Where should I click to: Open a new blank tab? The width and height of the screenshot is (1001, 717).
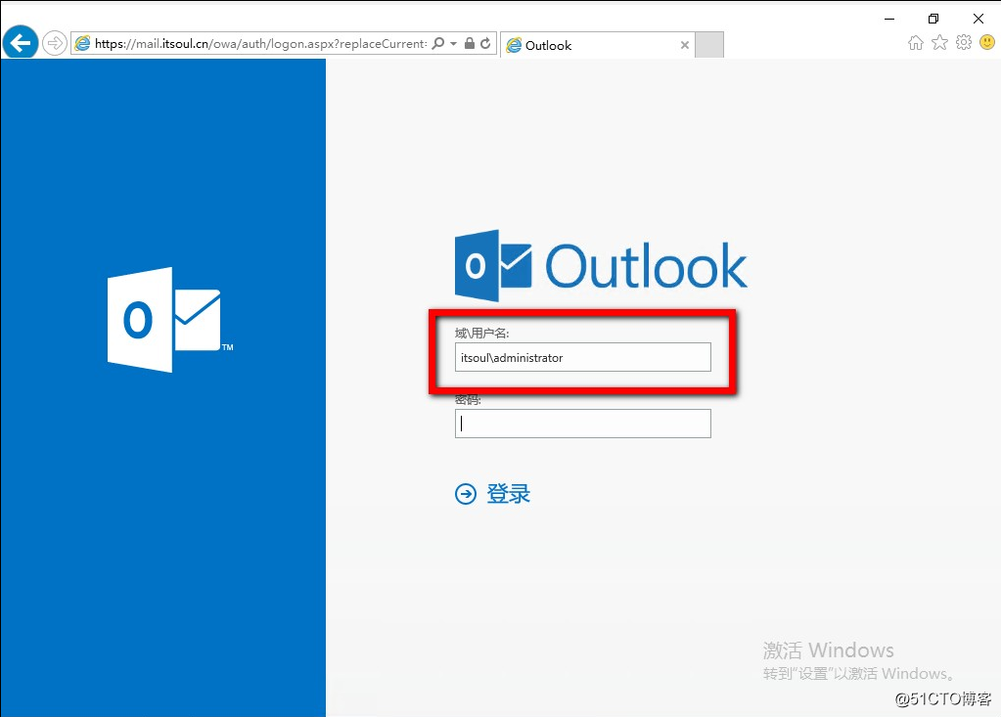point(709,45)
